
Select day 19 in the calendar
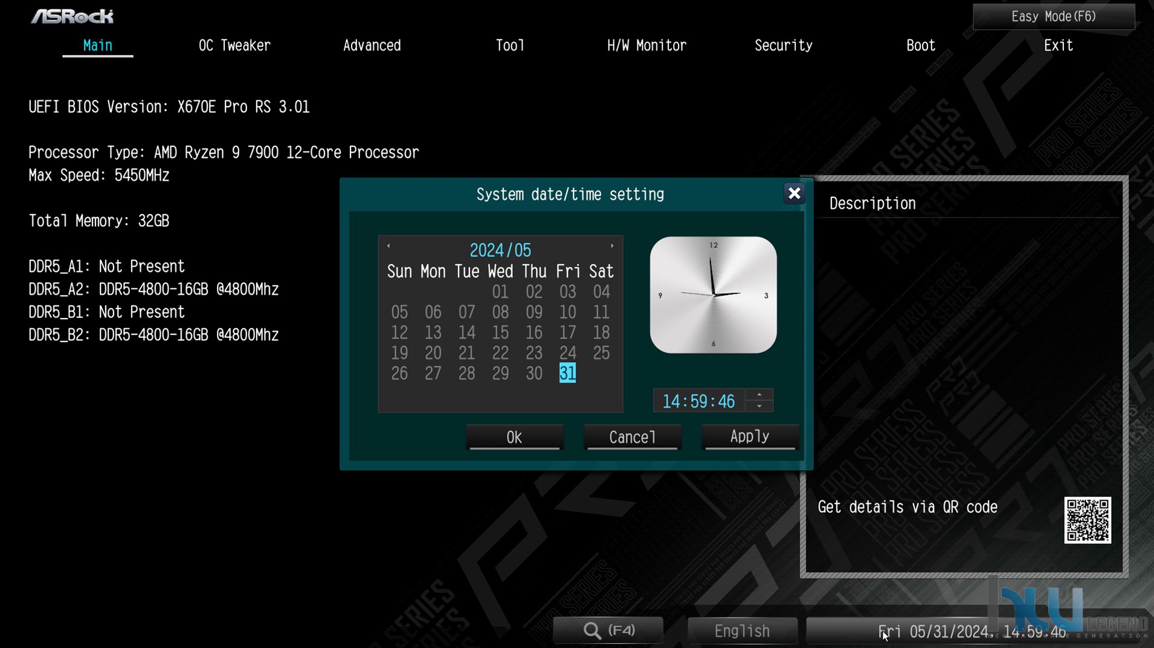point(399,353)
